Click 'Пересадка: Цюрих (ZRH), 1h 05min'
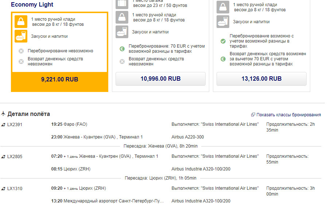The image size is (327, 205). (x=160, y=178)
